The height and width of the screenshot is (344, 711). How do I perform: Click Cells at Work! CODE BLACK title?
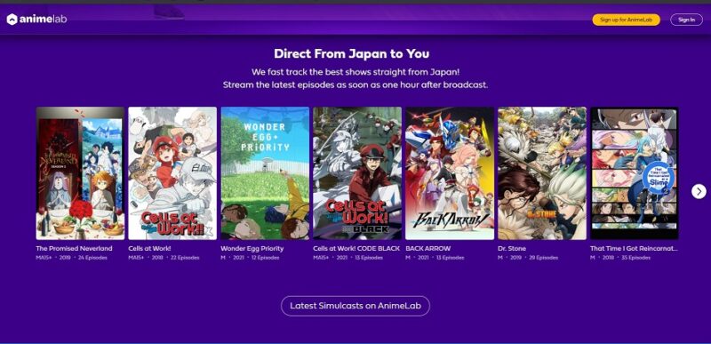(356, 248)
